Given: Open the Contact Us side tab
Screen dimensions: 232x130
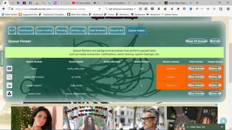Looking at the screenshot, I should (2, 59).
